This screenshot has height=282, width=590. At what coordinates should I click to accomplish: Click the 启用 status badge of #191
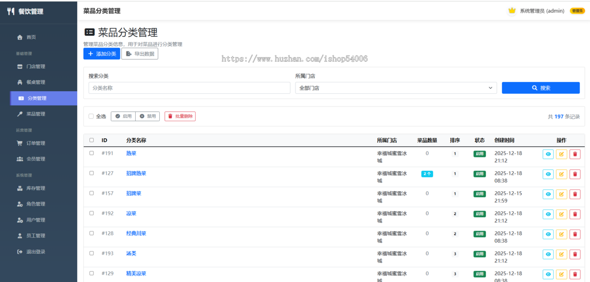(x=479, y=154)
